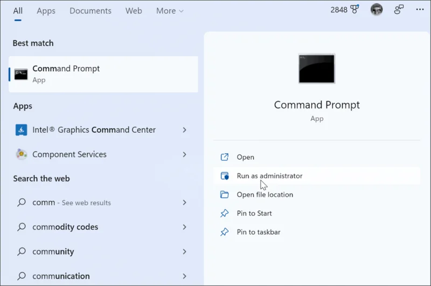
Task: Expand the Component Services chevron
Action: pyautogui.click(x=184, y=154)
